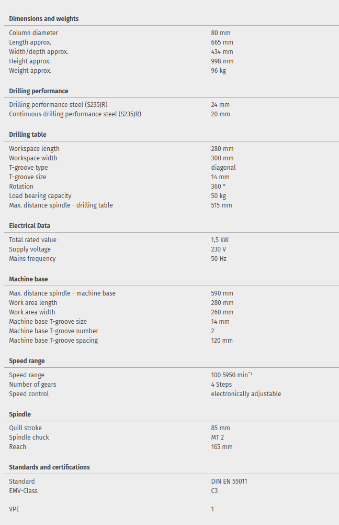Click the electronically adjustable speed control value

[x=246, y=394]
